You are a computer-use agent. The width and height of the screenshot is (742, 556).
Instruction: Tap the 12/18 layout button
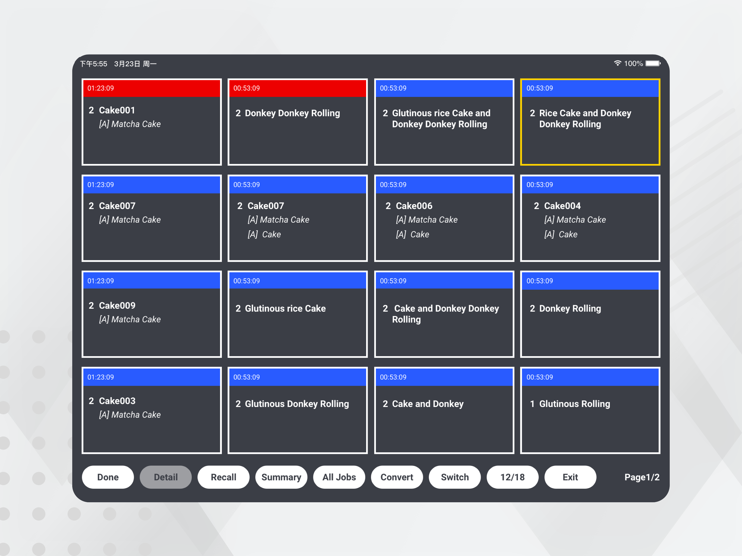[513, 477]
